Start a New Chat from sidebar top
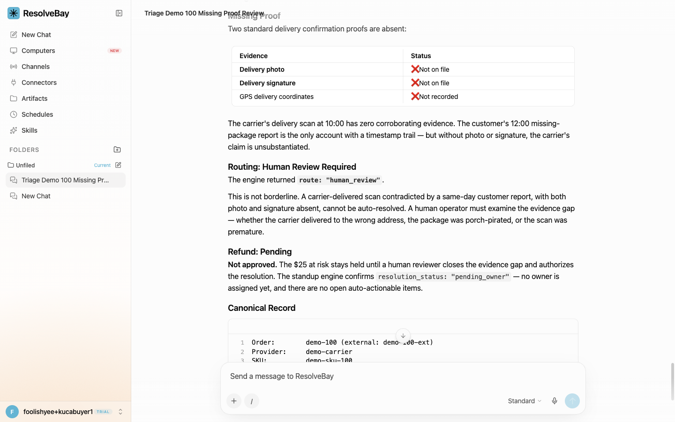Image resolution: width=675 pixels, height=422 pixels. coord(66,35)
